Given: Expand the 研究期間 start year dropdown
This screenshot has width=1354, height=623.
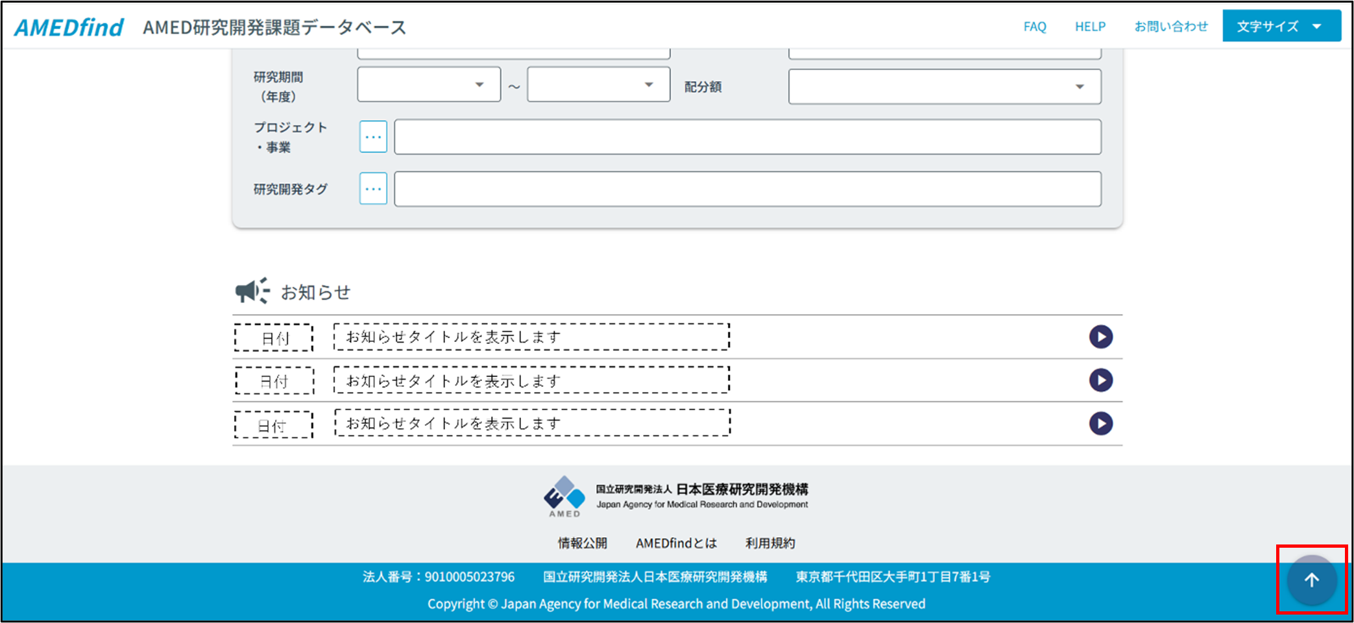Looking at the screenshot, I should 429,85.
